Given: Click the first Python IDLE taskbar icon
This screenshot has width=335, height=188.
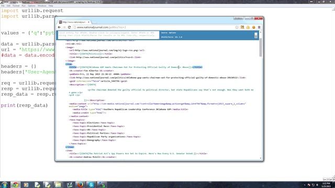Looking at the screenshot, I should (37, 184).
